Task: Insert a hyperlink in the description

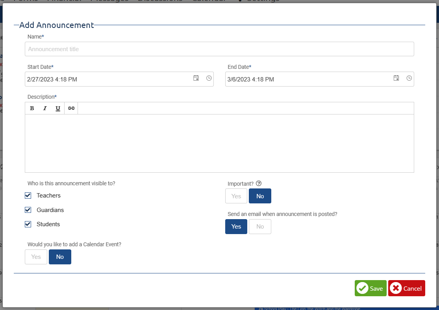Action: pos(71,108)
